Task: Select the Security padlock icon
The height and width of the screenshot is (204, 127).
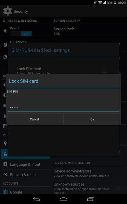Action: coord(5,154)
